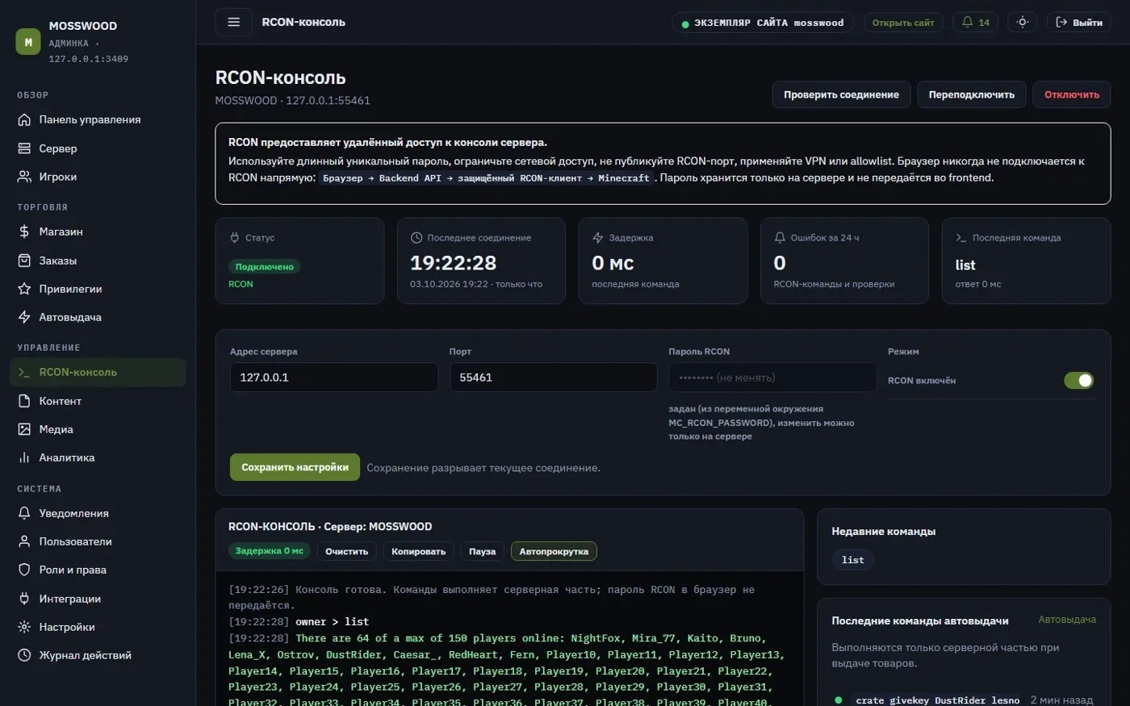Image resolution: width=1130 pixels, height=706 pixels.
Task: Open RCON-консоль in the sidebar
Action: pyautogui.click(x=98, y=372)
